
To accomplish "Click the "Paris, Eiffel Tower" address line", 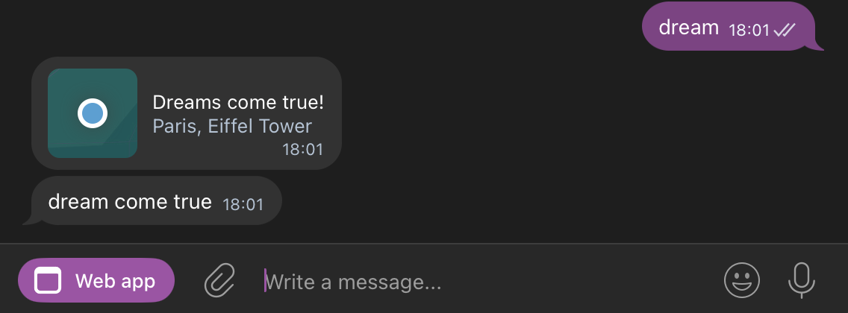I will [232, 126].
